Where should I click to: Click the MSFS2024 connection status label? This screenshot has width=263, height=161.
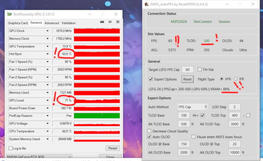click(179, 22)
